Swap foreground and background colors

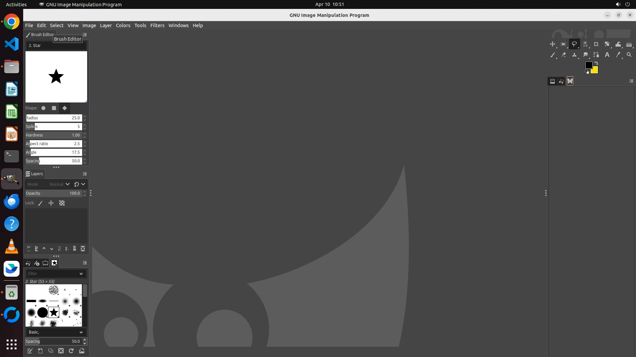(x=596, y=63)
